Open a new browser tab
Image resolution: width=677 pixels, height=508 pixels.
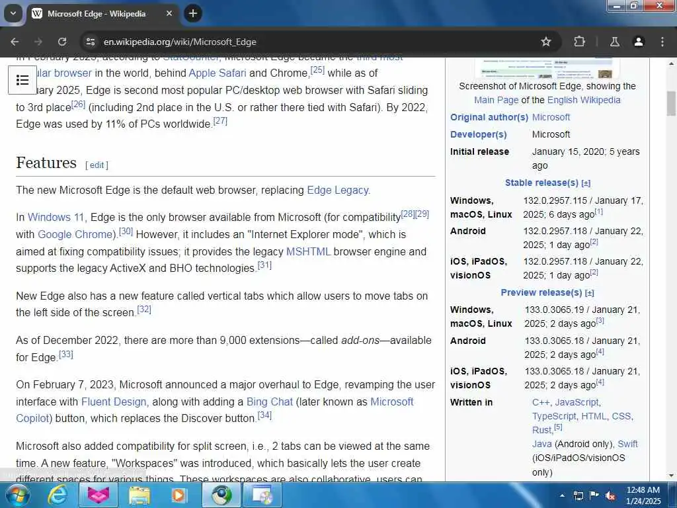[x=193, y=13]
